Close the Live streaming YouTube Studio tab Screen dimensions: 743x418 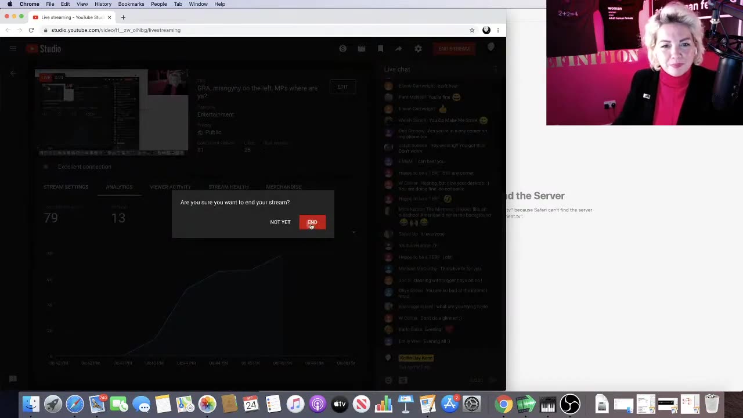tap(109, 17)
